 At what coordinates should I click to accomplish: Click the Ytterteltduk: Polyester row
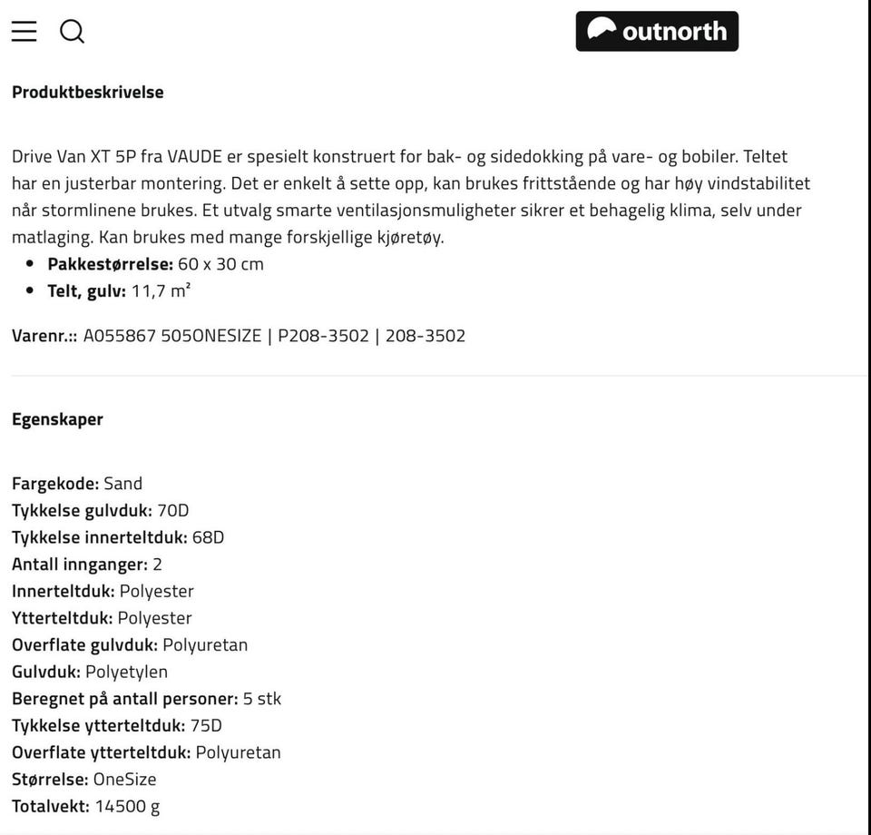pos(102,618)
